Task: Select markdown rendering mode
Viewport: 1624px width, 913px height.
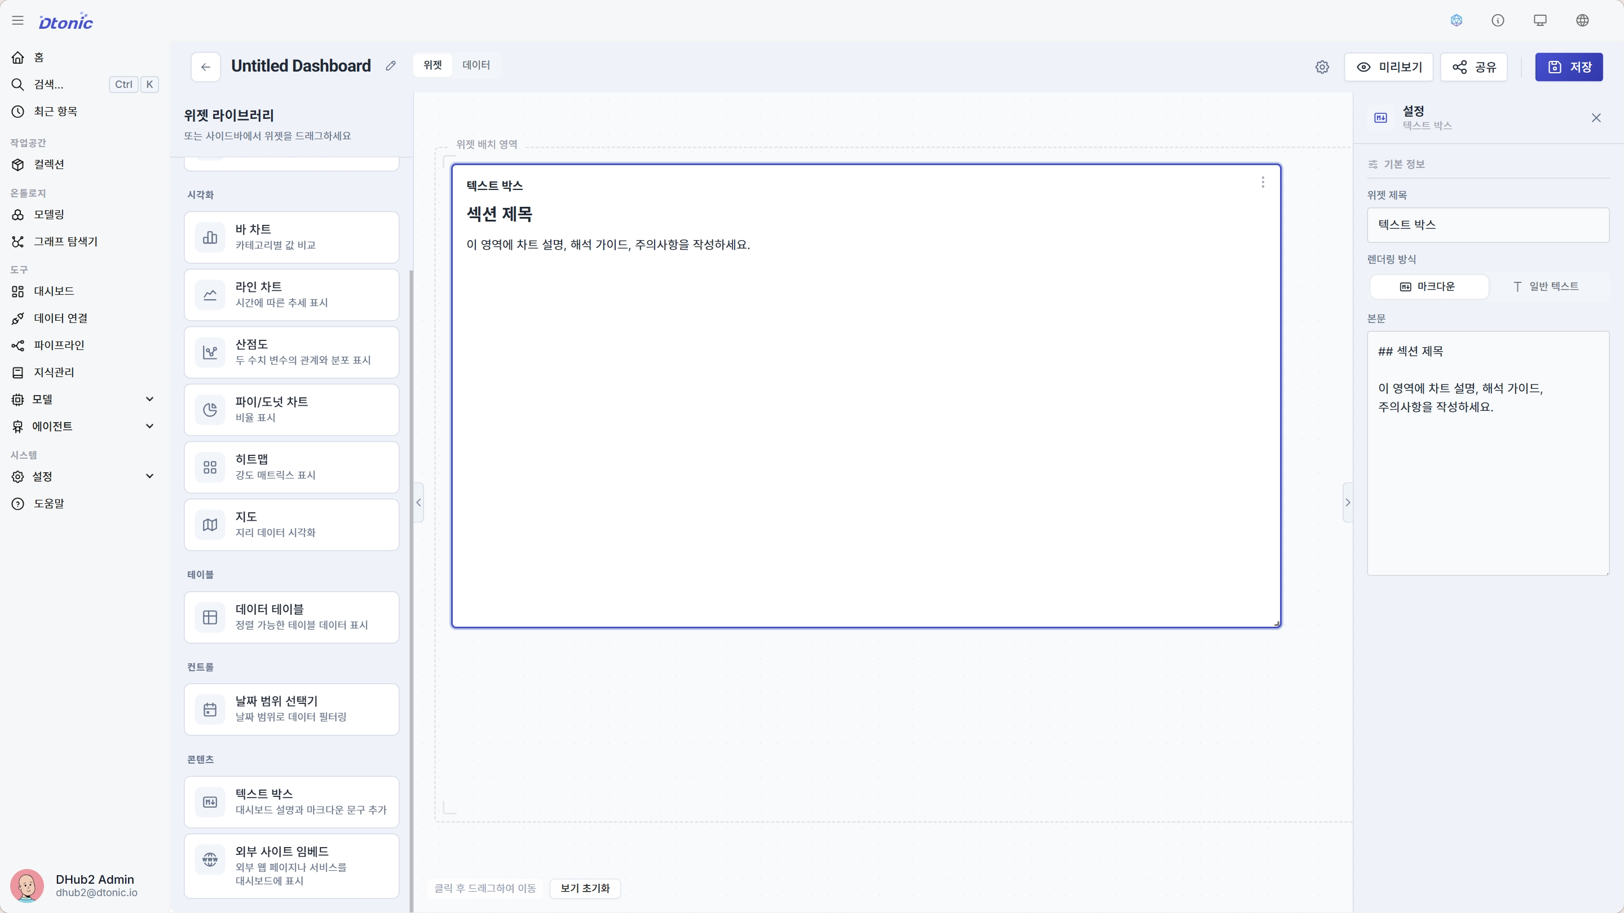Action: 1428,287
